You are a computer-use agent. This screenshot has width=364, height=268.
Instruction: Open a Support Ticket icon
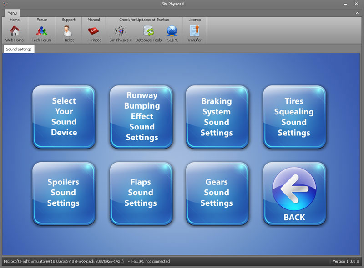tap(68, 31)
